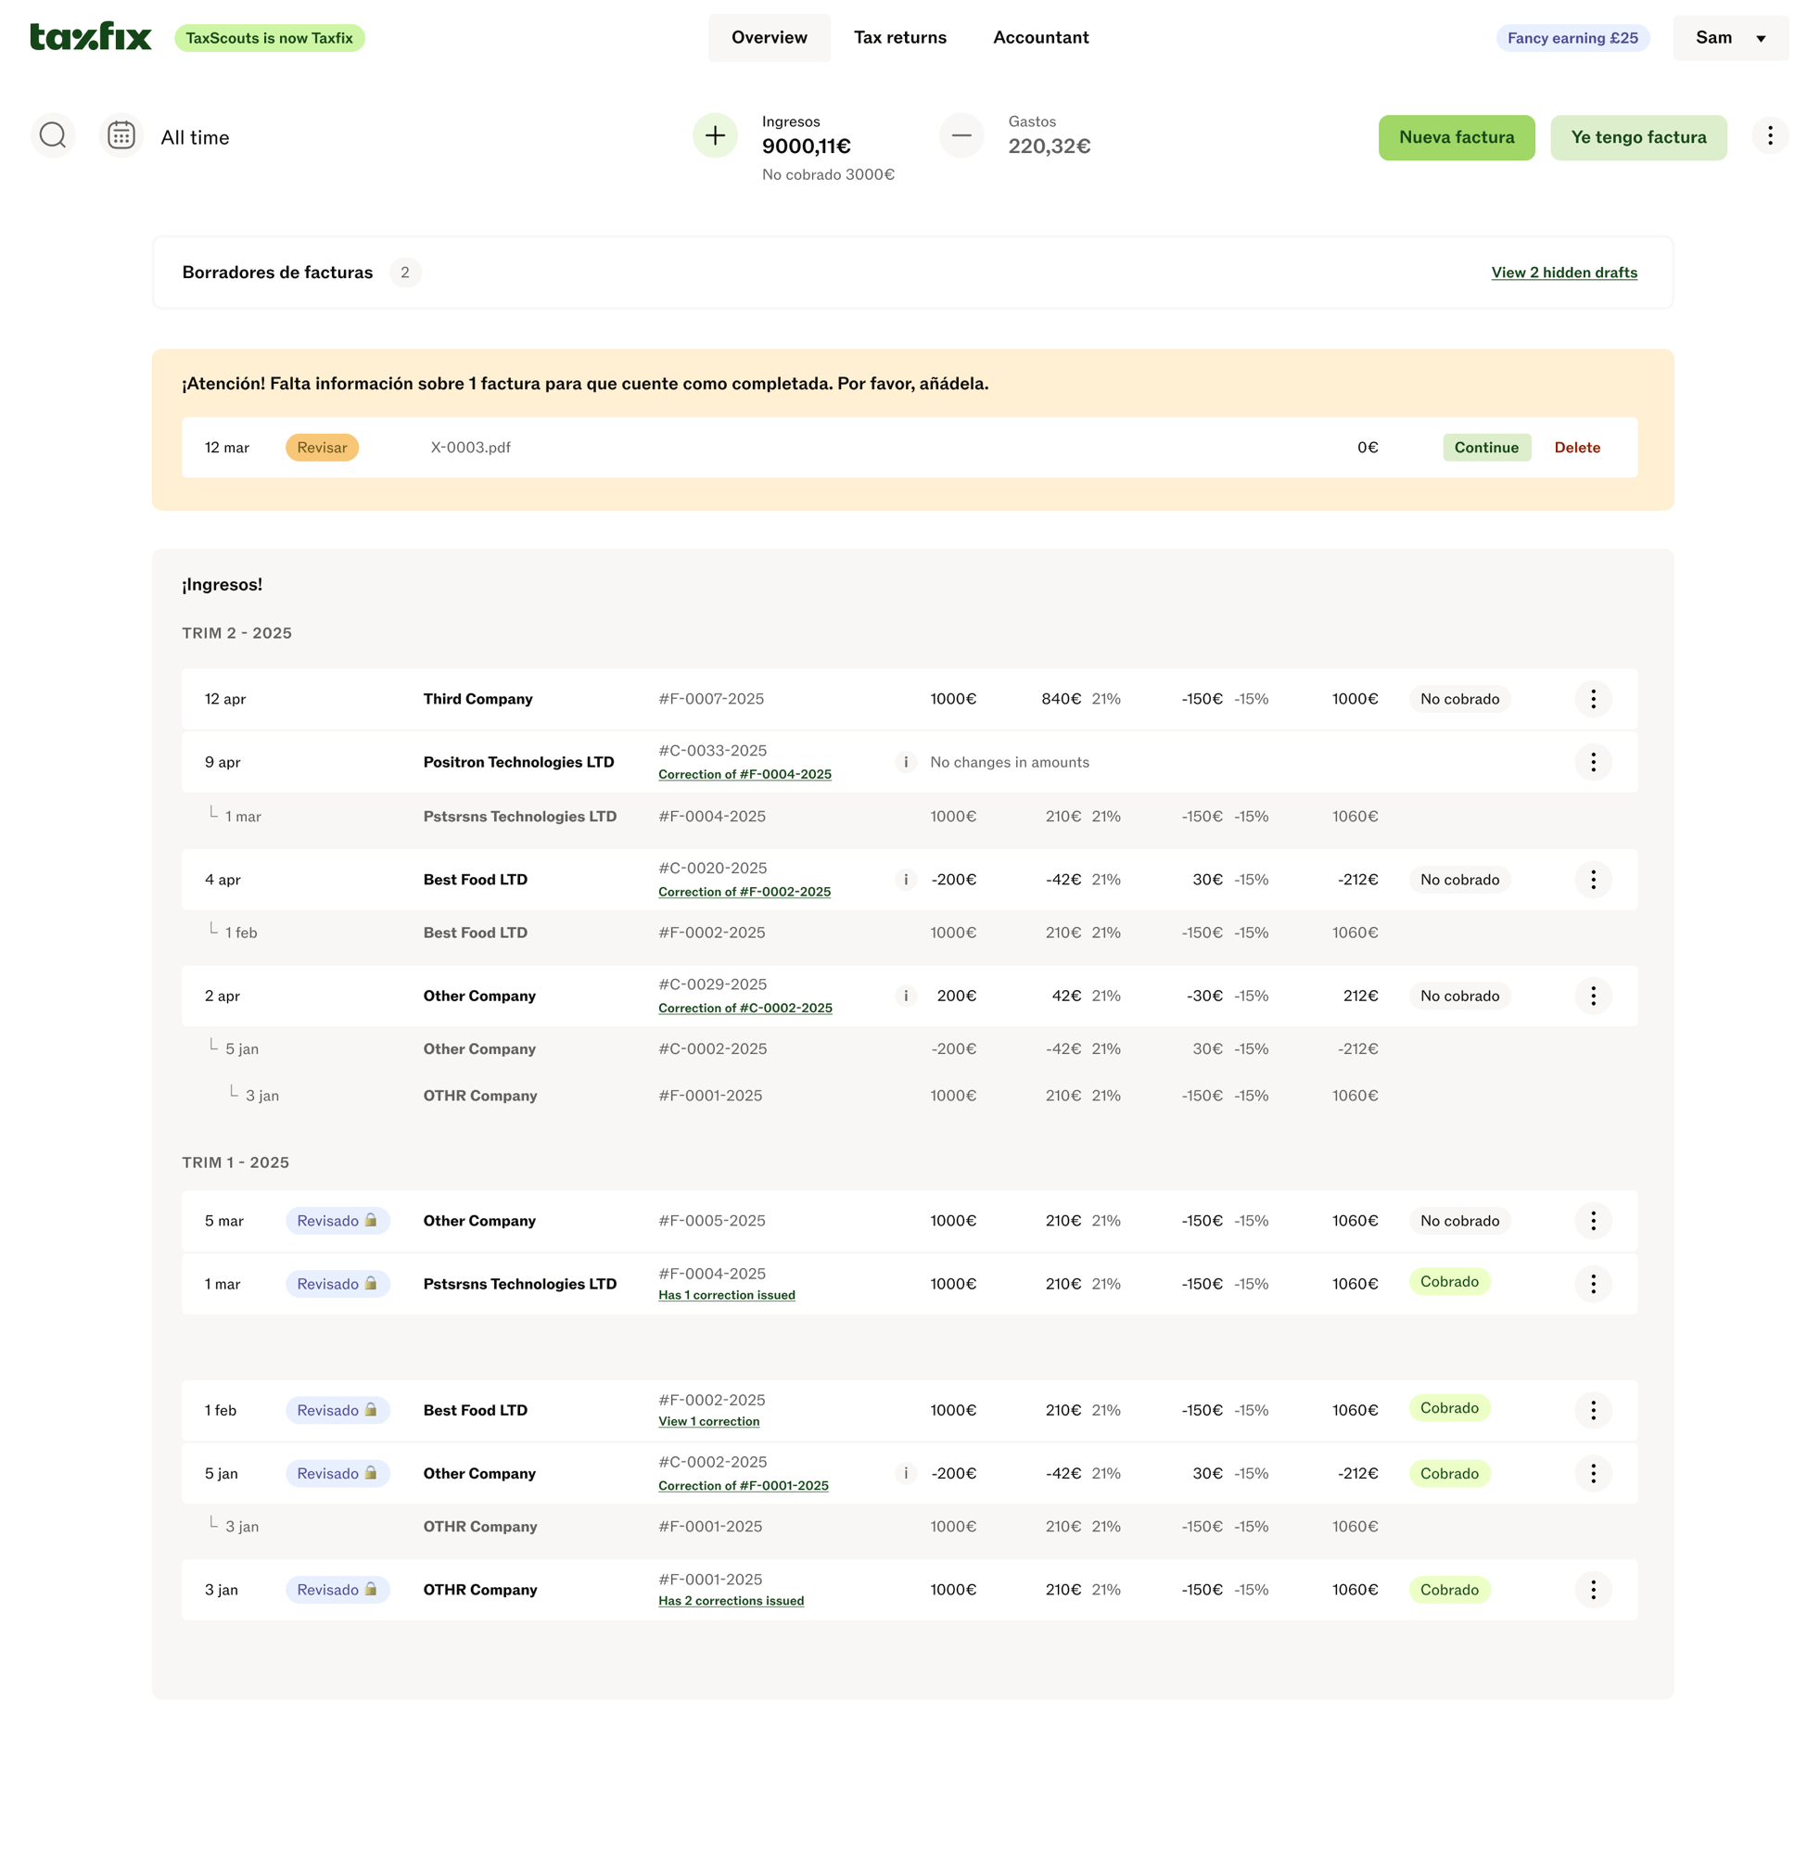The width and height of the screenshot is (1820, 1854).
Task: Go to Accountant tab
Action: coord(1041,37)
